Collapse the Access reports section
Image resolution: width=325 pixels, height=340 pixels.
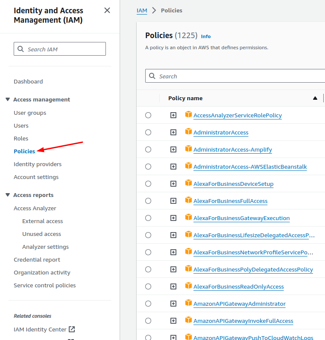click(8, 195)
